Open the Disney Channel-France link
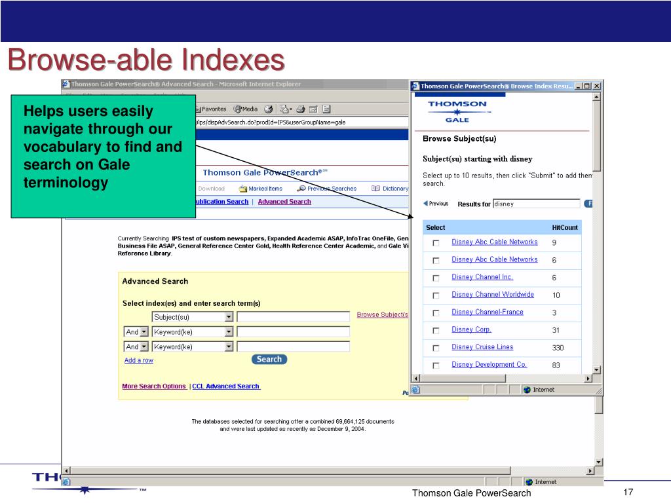This screenshot has width=671, height=503. [x=488, y=312]
